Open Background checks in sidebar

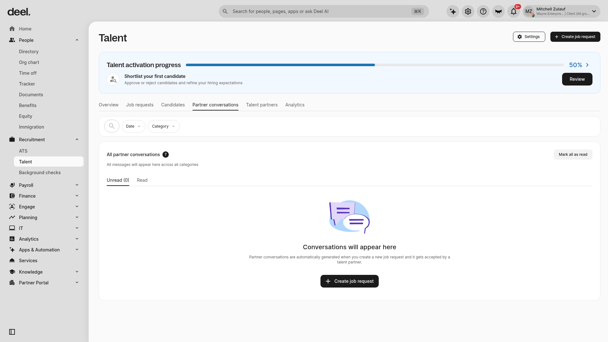point(40,173)
